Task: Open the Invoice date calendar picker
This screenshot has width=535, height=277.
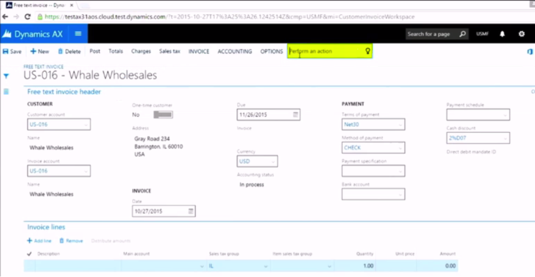Action: [191, 211]
